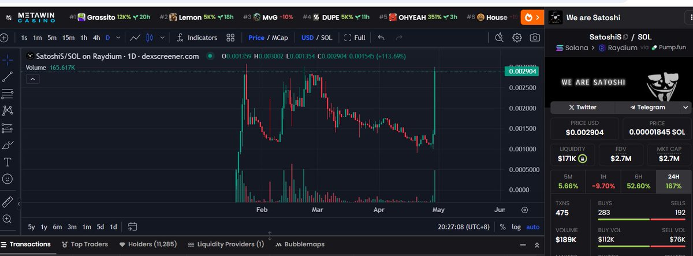The width and height of the screenshot is (693, 256).
Task: Switch chart from Price to MCap
Action: 281,38
